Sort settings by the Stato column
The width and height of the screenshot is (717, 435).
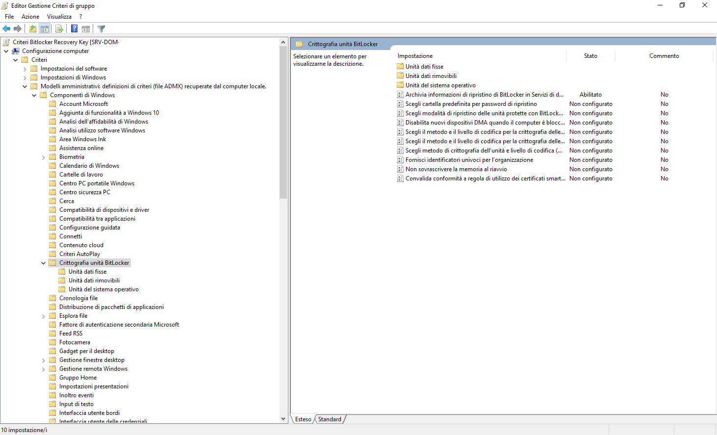[590, 55]
